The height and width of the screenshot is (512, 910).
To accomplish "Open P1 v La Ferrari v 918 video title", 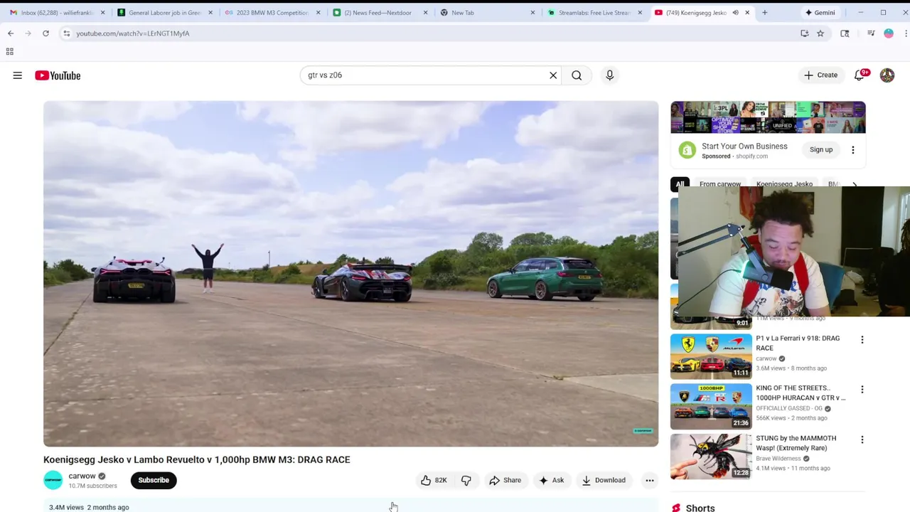I will pyautogui.click(x=798, y=343).
